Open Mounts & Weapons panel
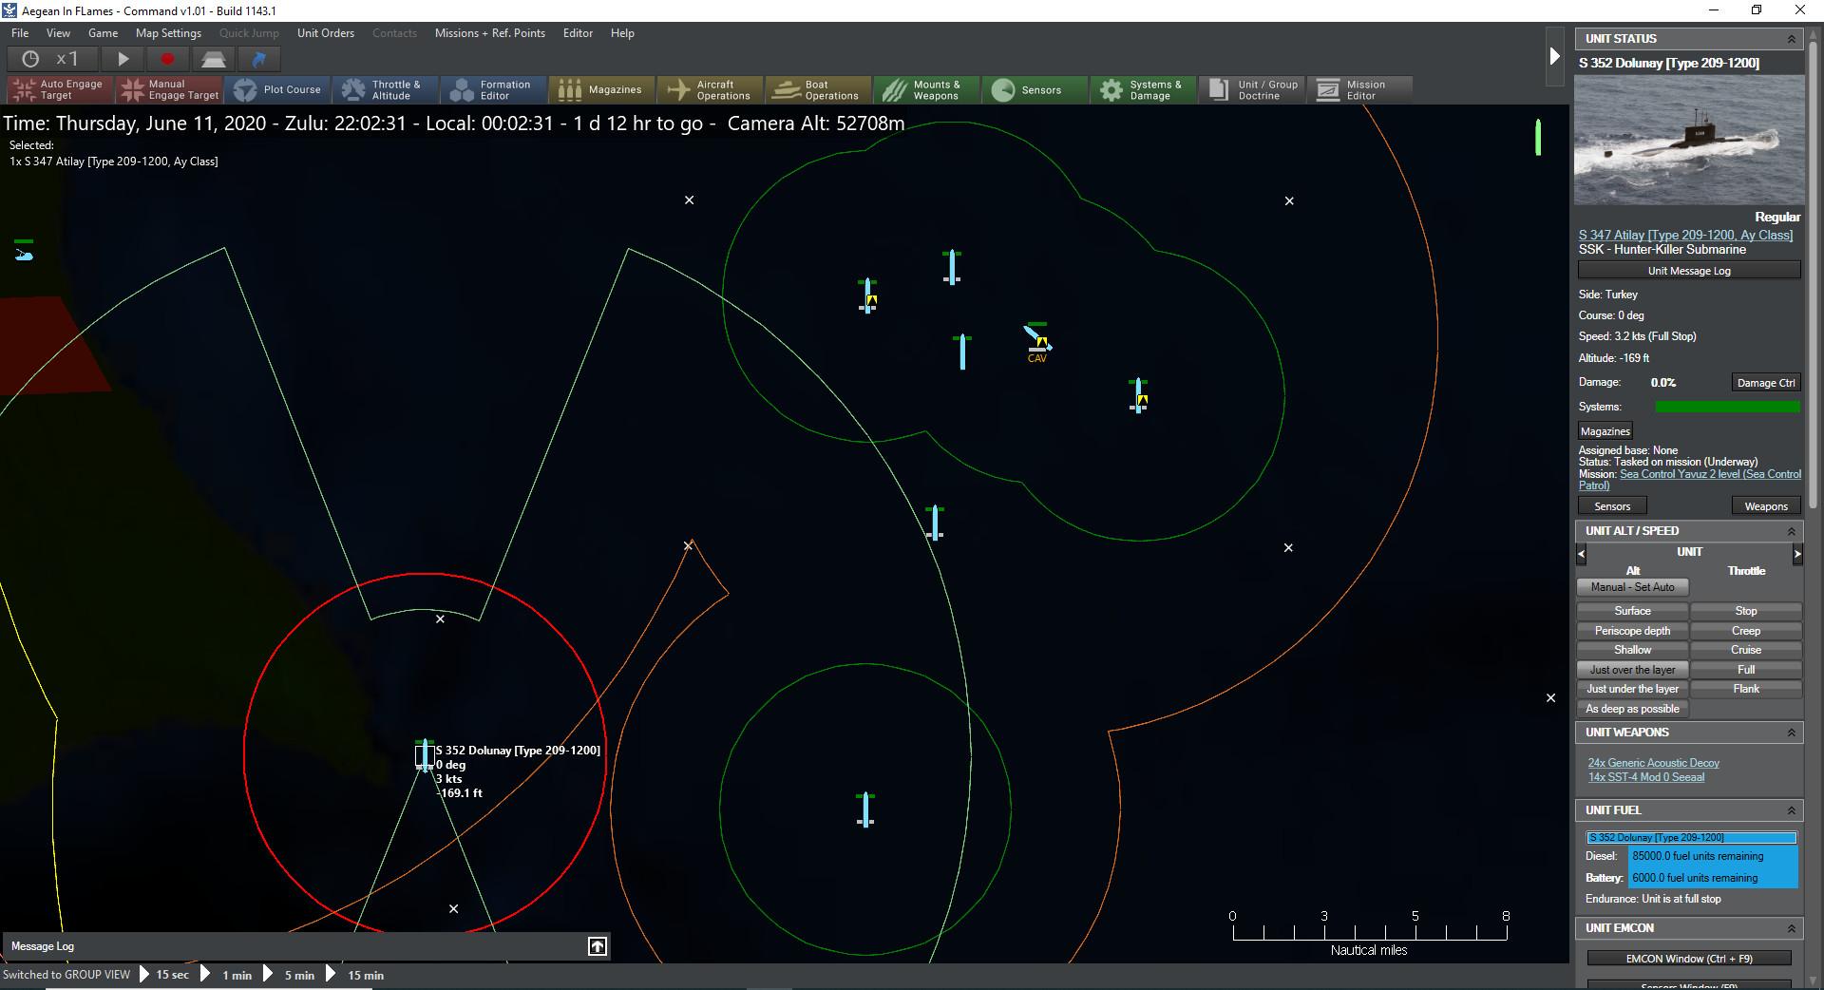The width and height of the screenshot is (1824, 990). tap(926, 88)
